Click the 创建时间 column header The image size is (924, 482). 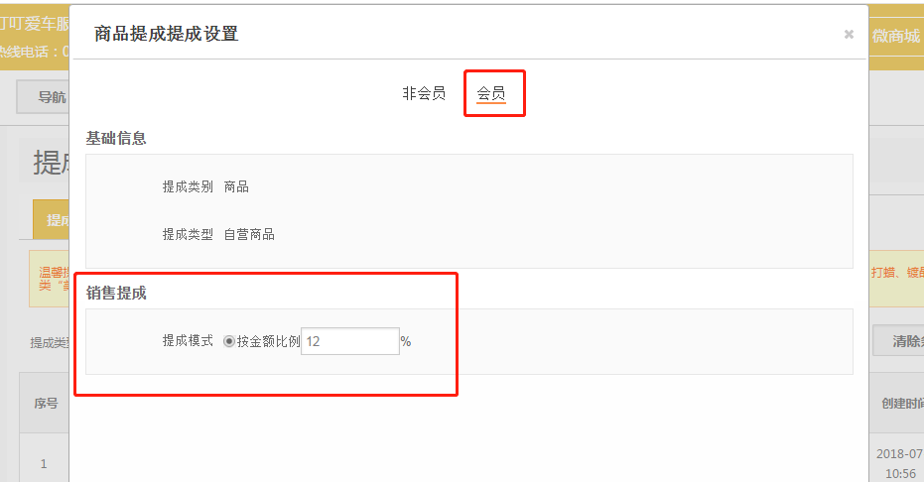(901, 404)
